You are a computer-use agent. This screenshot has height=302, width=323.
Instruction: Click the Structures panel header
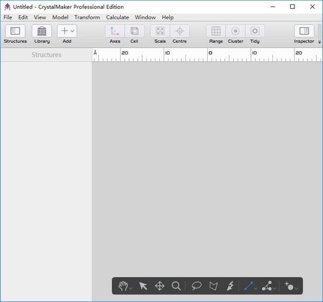point(46,55)
